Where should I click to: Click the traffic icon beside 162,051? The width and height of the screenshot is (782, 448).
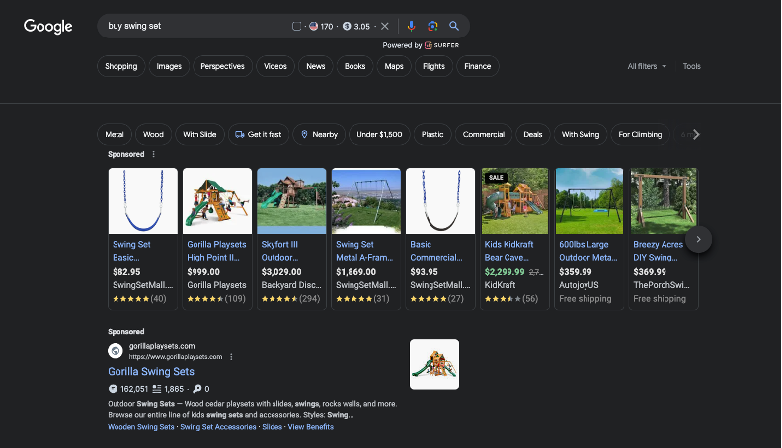[x=113, y=389]
